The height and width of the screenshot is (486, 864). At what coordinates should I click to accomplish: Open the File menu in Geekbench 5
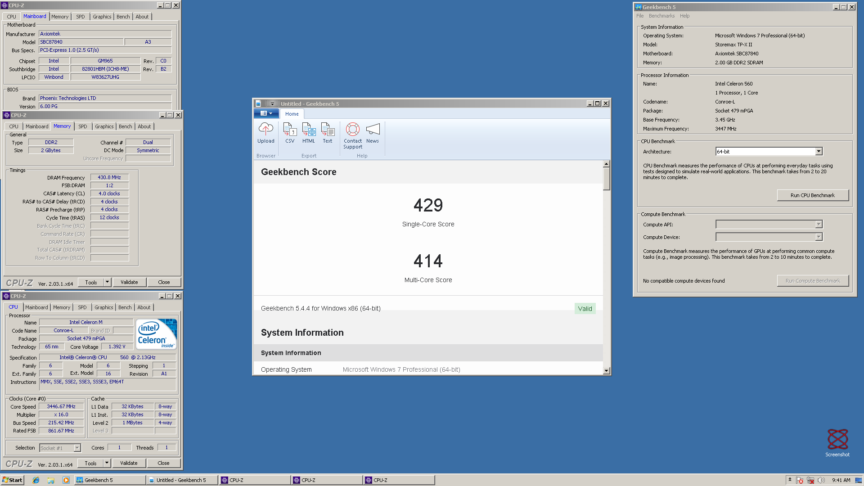(639, 16)
